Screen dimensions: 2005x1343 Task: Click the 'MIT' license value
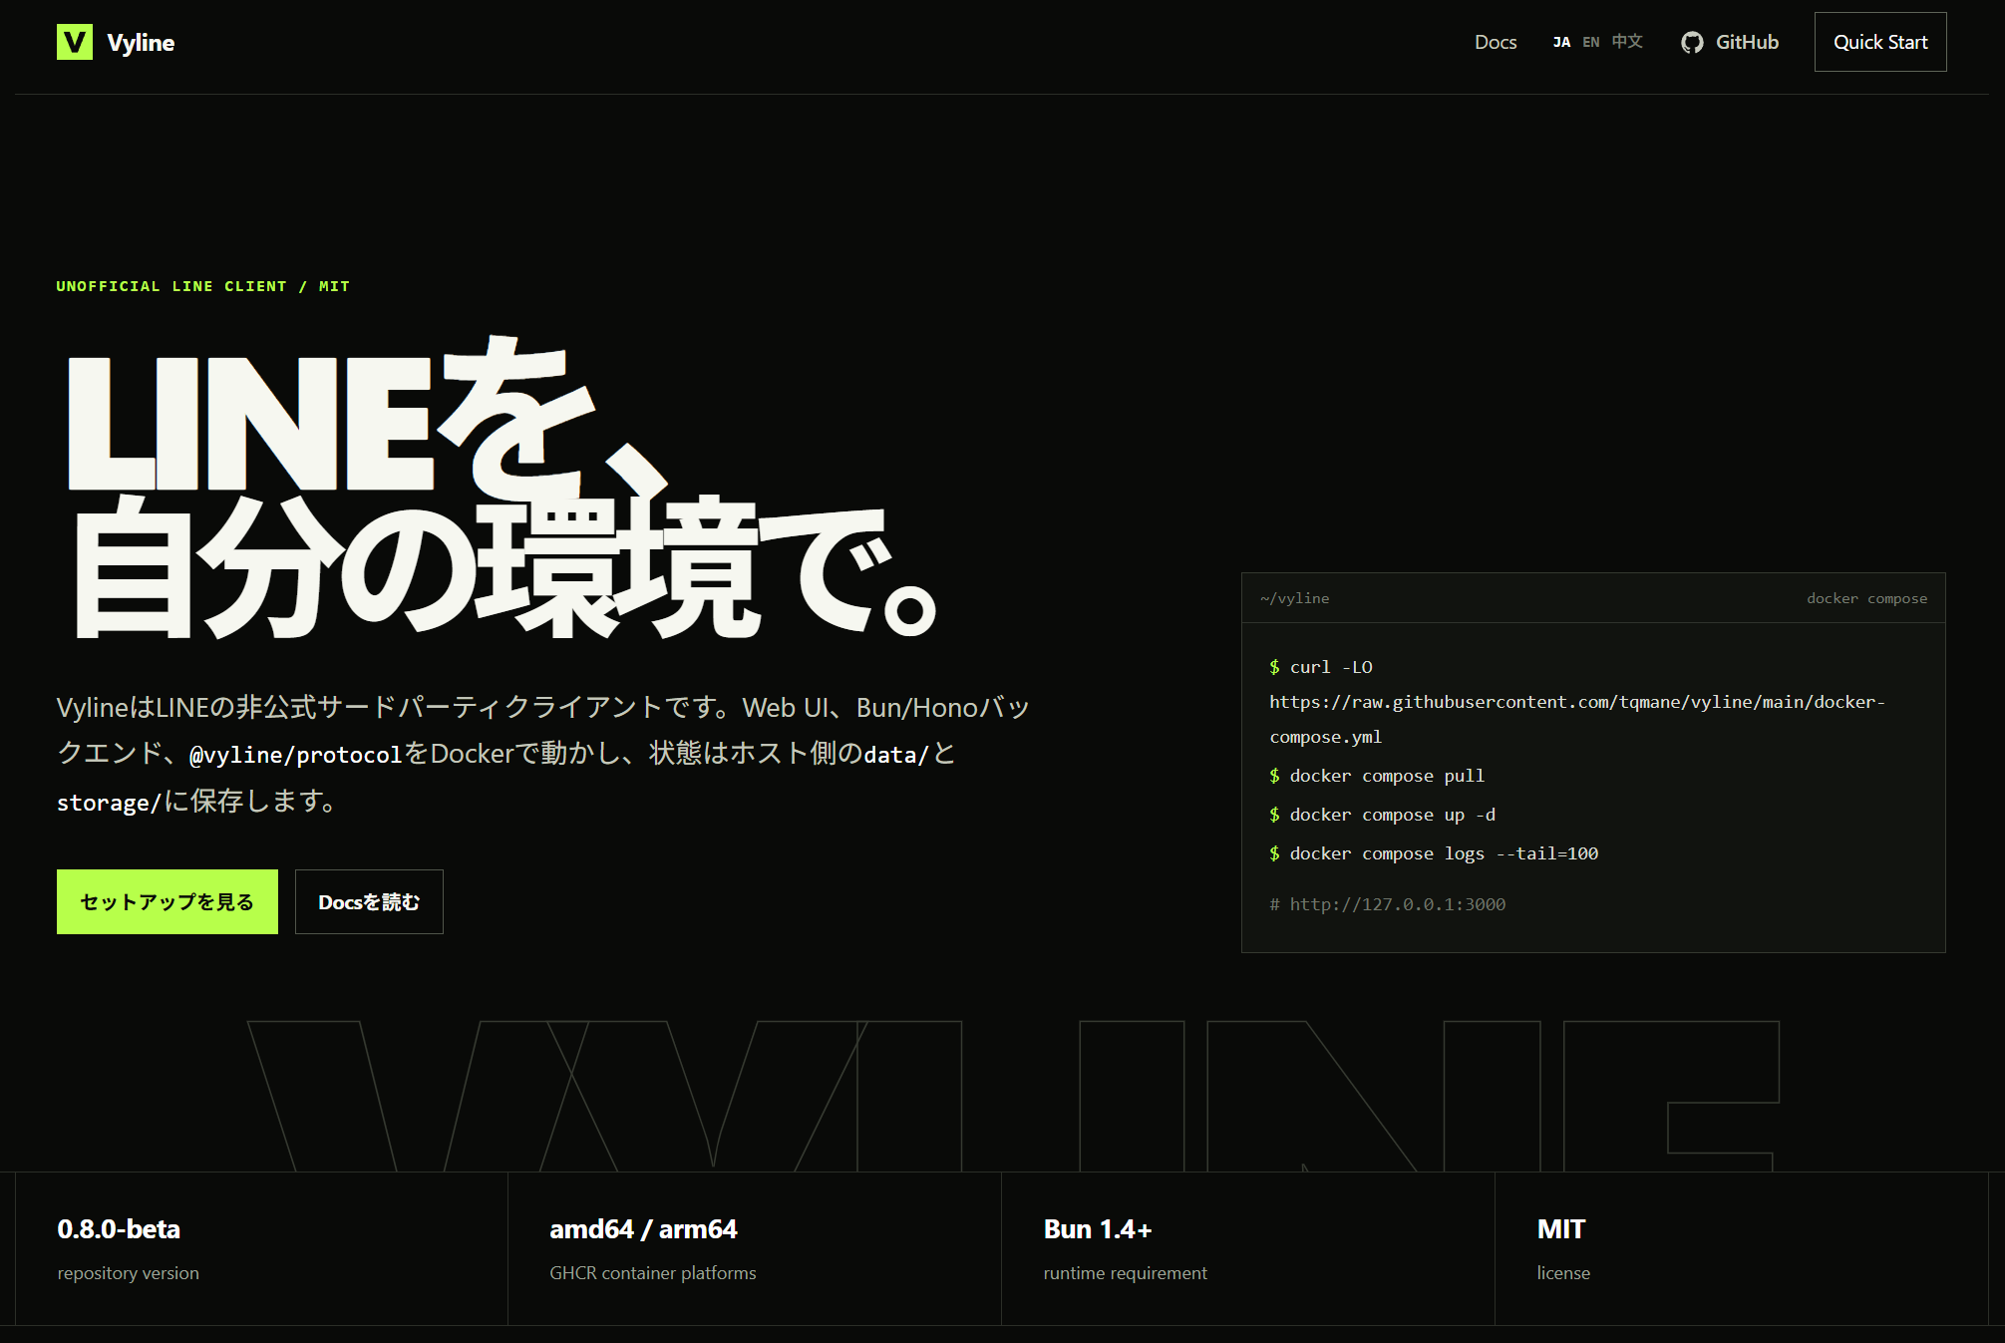1561,1229
